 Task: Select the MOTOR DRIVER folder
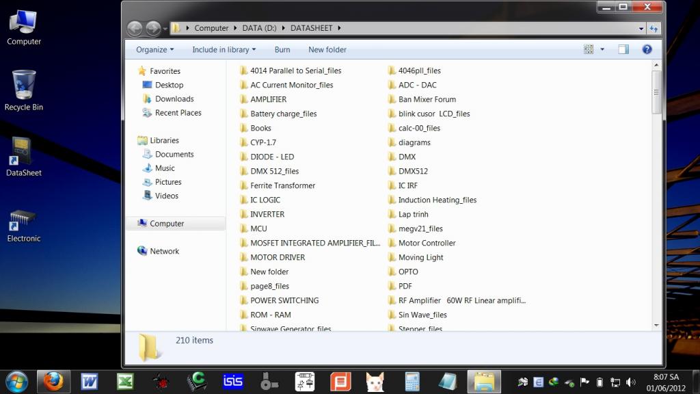(x=278, y=257)
